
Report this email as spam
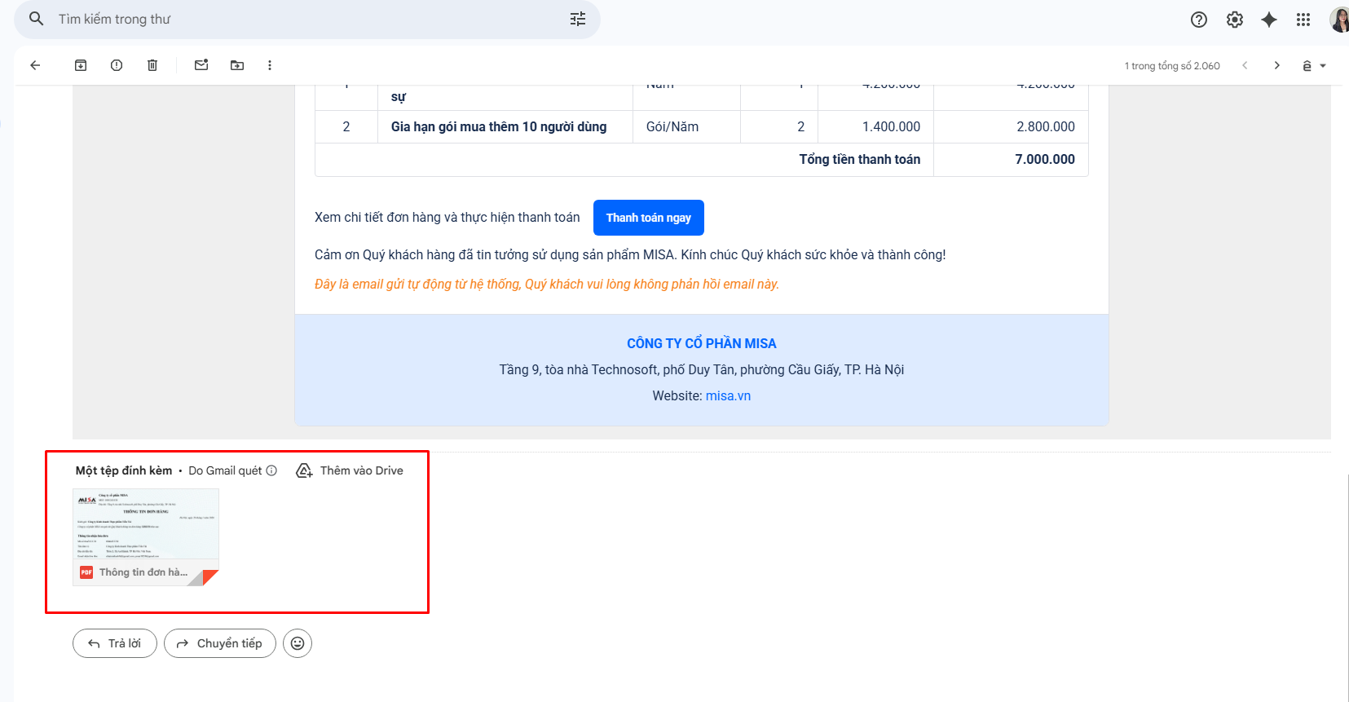click(x=117, y=65)
